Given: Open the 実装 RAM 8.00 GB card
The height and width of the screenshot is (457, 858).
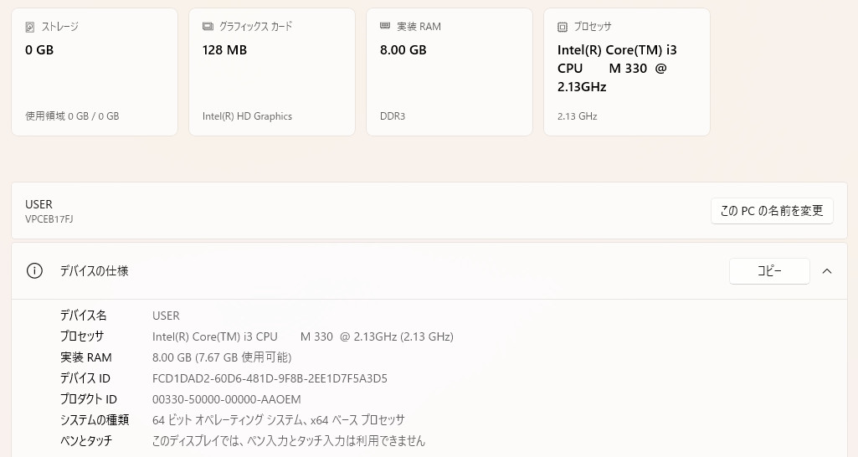Looking at the screenshot, I should click(450, 72).
